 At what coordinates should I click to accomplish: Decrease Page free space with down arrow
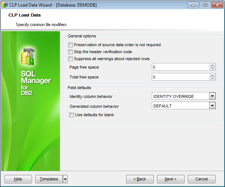pos(212,69)
